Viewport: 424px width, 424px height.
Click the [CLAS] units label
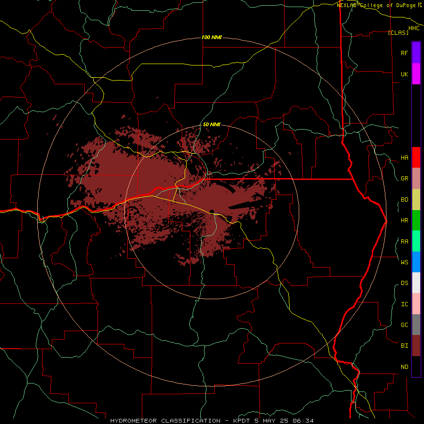tap(398, 33)
